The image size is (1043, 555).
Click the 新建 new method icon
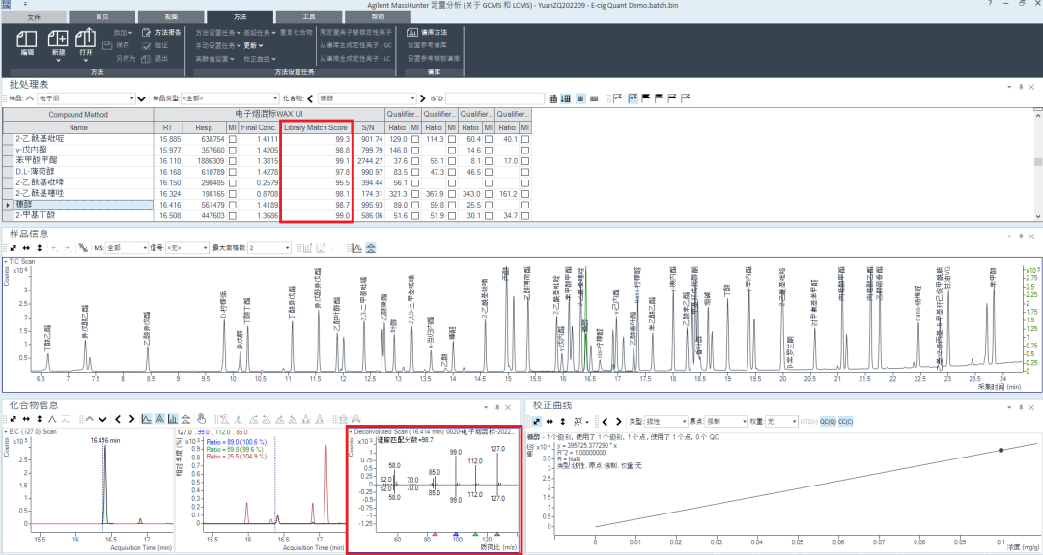pos(58,40)
